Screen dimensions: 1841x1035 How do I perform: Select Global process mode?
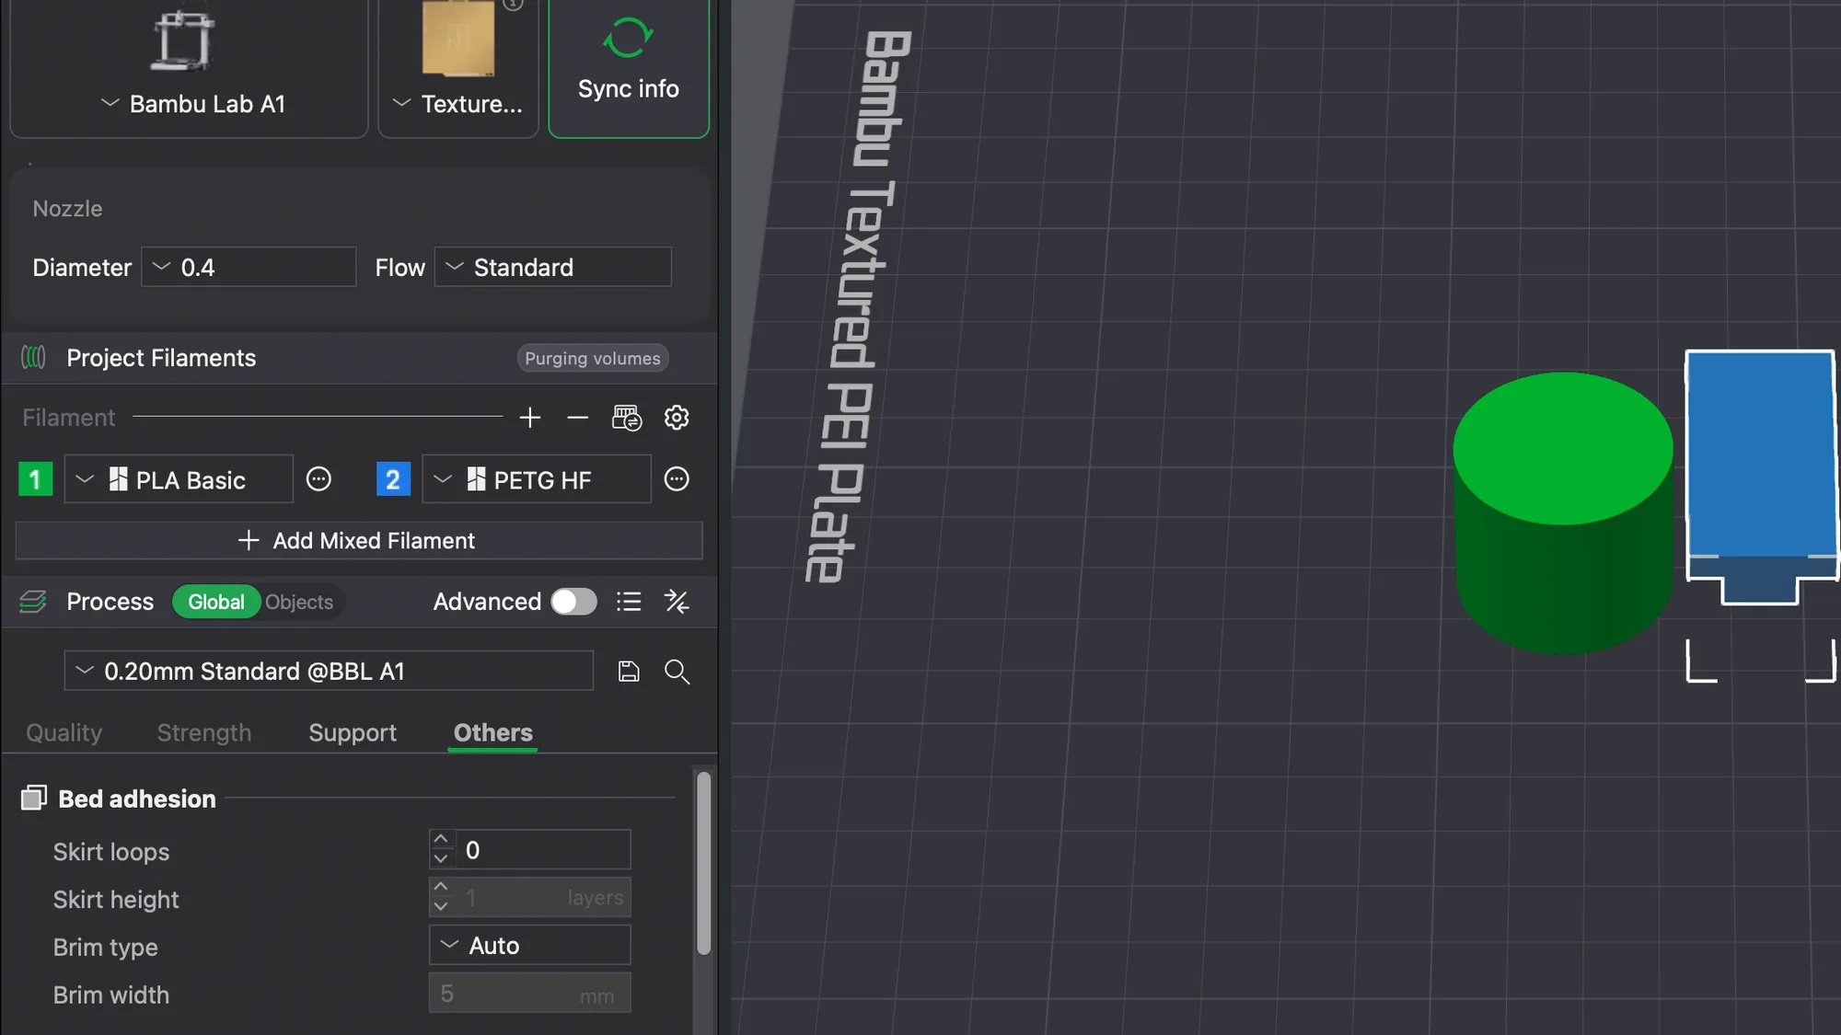tap(216, 602)
